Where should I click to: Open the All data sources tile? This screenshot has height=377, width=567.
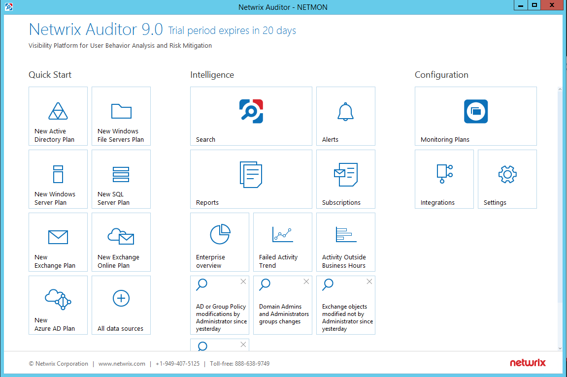tap(121, 305)
